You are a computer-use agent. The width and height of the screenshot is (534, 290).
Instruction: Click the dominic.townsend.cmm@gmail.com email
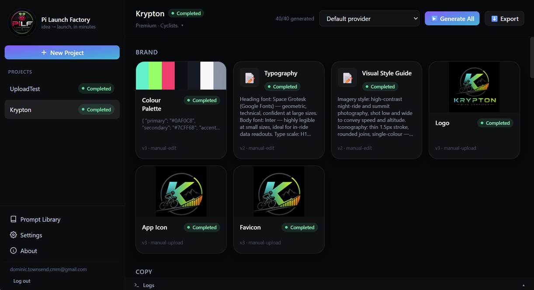pyautogui.click(x=48, y=269)
